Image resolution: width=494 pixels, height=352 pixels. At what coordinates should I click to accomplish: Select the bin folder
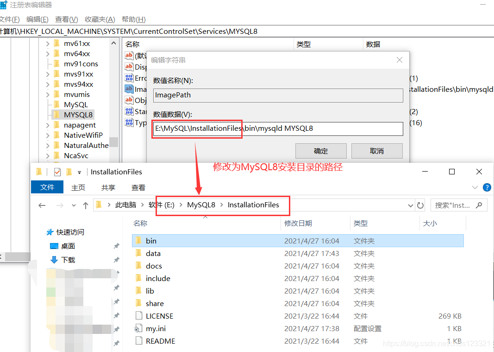pyautogui.click(x=298, y=241)
